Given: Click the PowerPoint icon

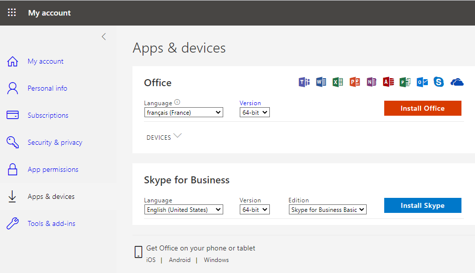Looking at the screenshot, I should pos(355,82).
